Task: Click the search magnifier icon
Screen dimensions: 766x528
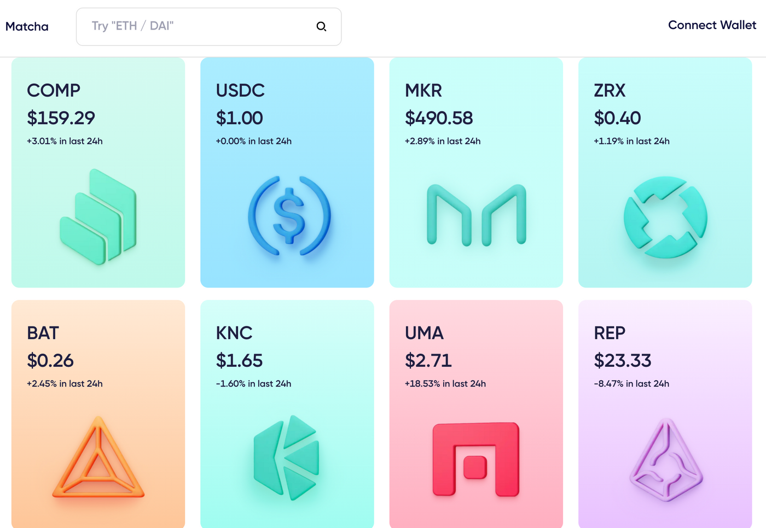Action: [x=321, y=26]
